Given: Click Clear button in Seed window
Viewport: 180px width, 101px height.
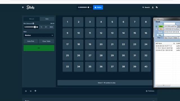Looking at the screenshot, I should pos(166,38).
